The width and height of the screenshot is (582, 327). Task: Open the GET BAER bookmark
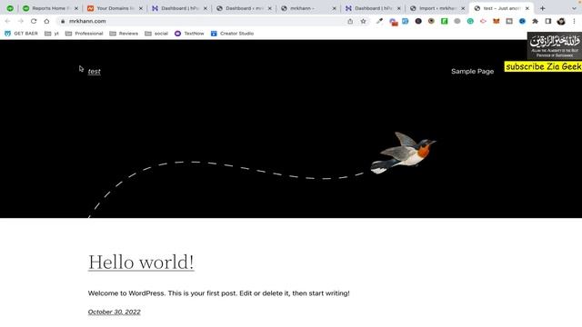21,34
